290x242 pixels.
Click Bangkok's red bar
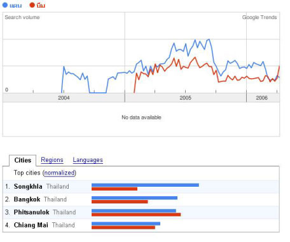tap(120, 202)
